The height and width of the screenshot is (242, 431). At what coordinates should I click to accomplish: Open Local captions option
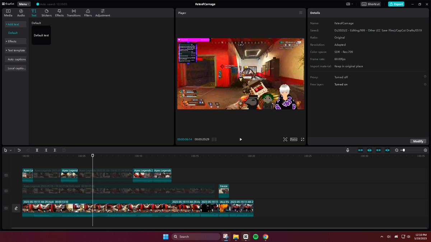click(x=15, y=68)
